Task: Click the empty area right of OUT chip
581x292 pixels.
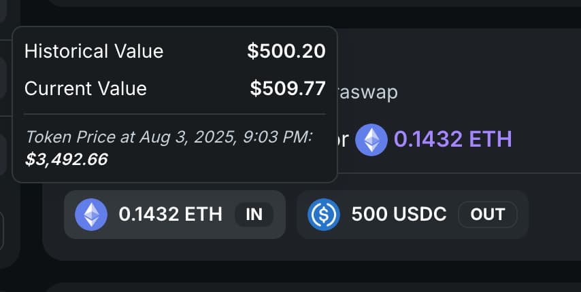Action: pos(551,215)
